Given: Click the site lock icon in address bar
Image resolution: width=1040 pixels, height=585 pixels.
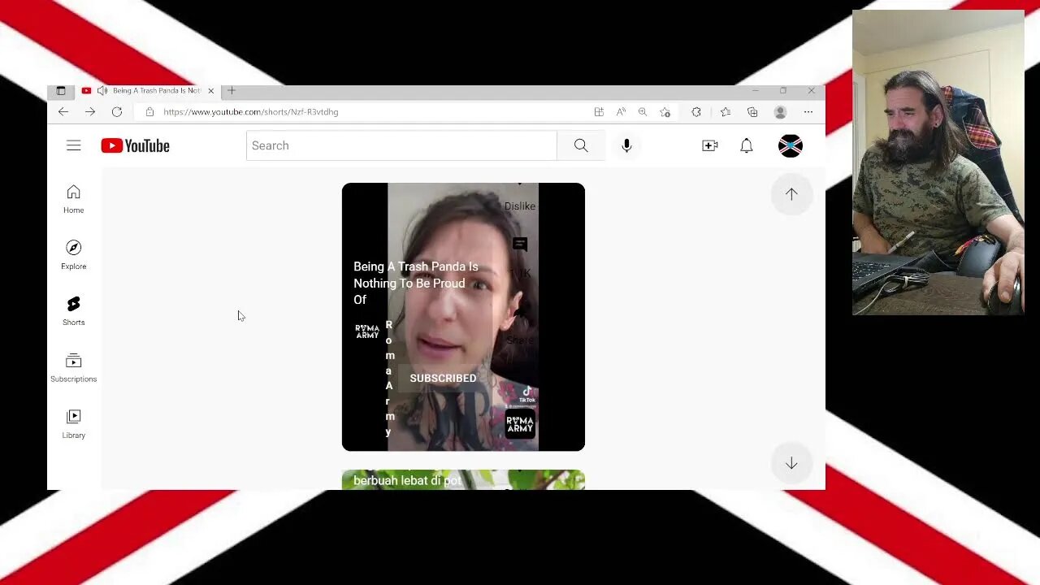Looking at the screenshot, I should [x=149, y=112].
